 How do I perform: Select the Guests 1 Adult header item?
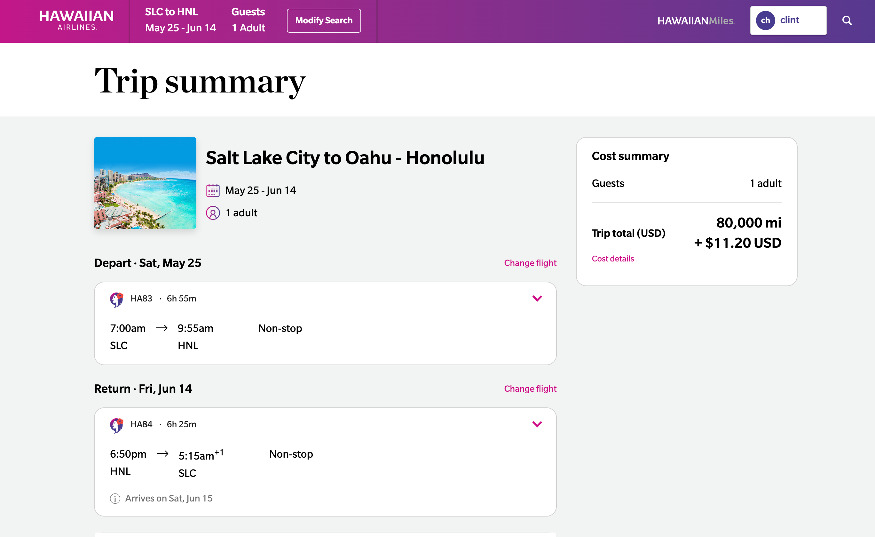pyautogui.click(x=248, y=20)
